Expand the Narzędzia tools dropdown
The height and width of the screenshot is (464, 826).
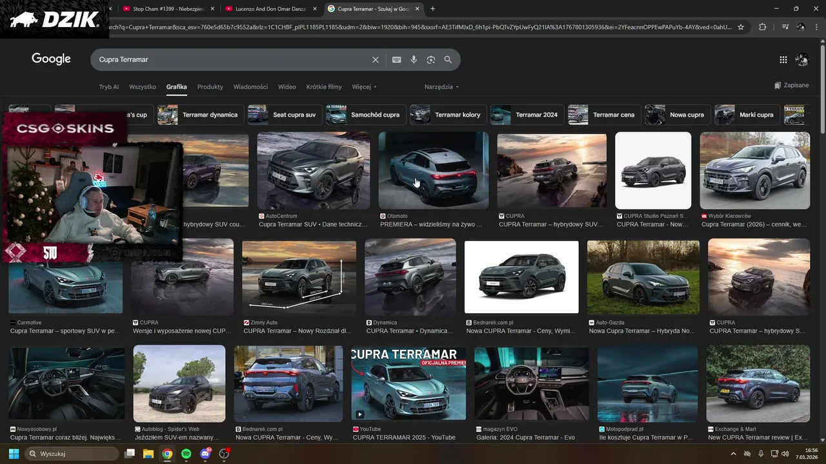(441, 87)
